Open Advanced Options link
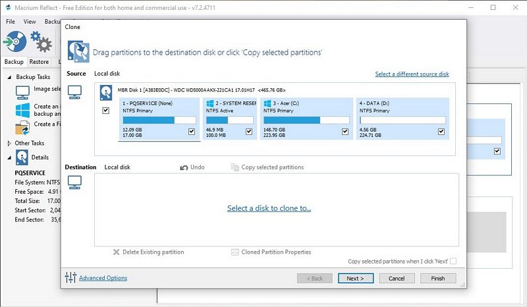This screenshot has width=527, height=307. click(x=103, y=278)
